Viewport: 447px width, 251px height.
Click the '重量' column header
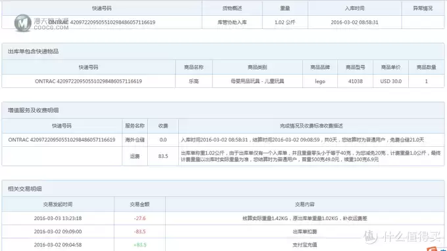tap(285, 9)
